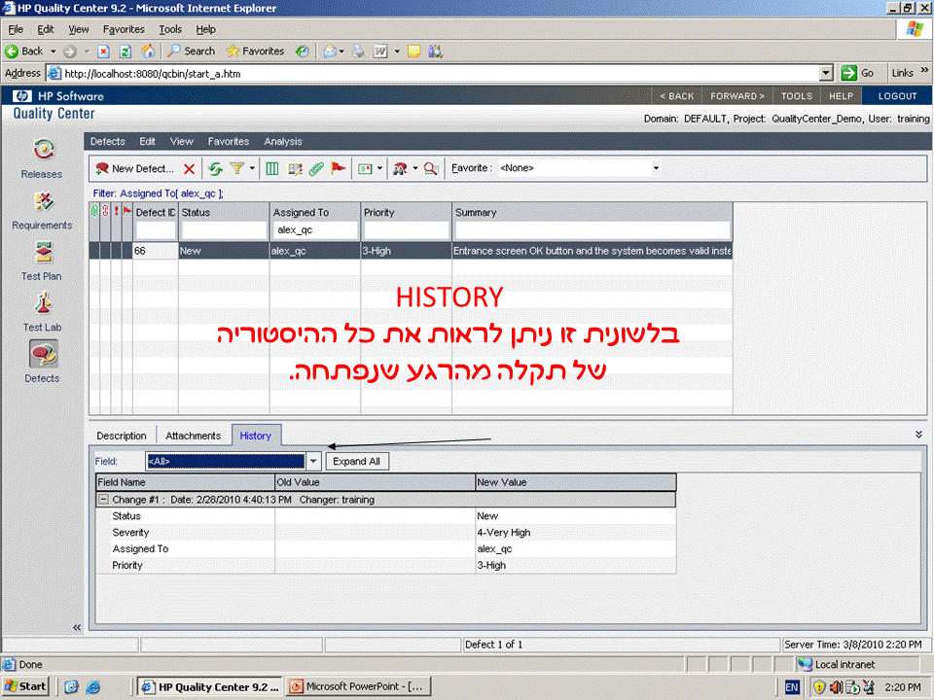Click the TOOLS link in header
Image resolution: width=934 pixels, height=700 pixels.
(x=797, y=96)
